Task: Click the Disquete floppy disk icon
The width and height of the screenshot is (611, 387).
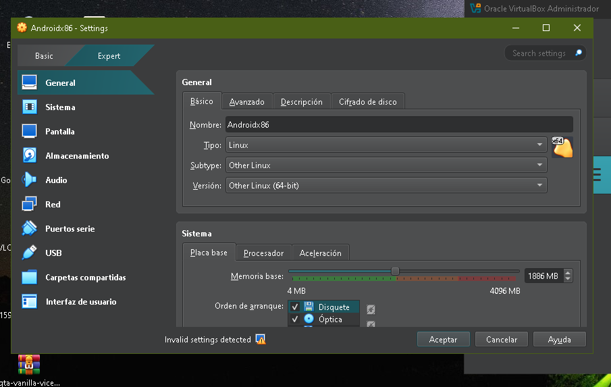Action: point(309,307)
